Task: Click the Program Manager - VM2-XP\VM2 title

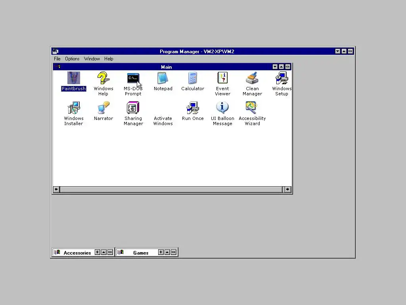Action: pos(197,51)
